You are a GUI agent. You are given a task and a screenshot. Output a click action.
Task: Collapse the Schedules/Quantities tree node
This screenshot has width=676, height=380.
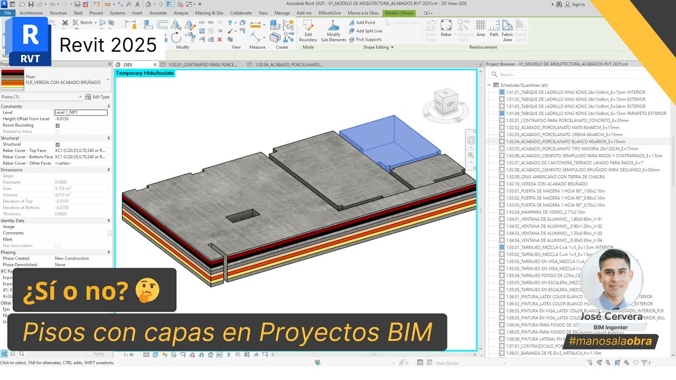click(x=489, y=85)
